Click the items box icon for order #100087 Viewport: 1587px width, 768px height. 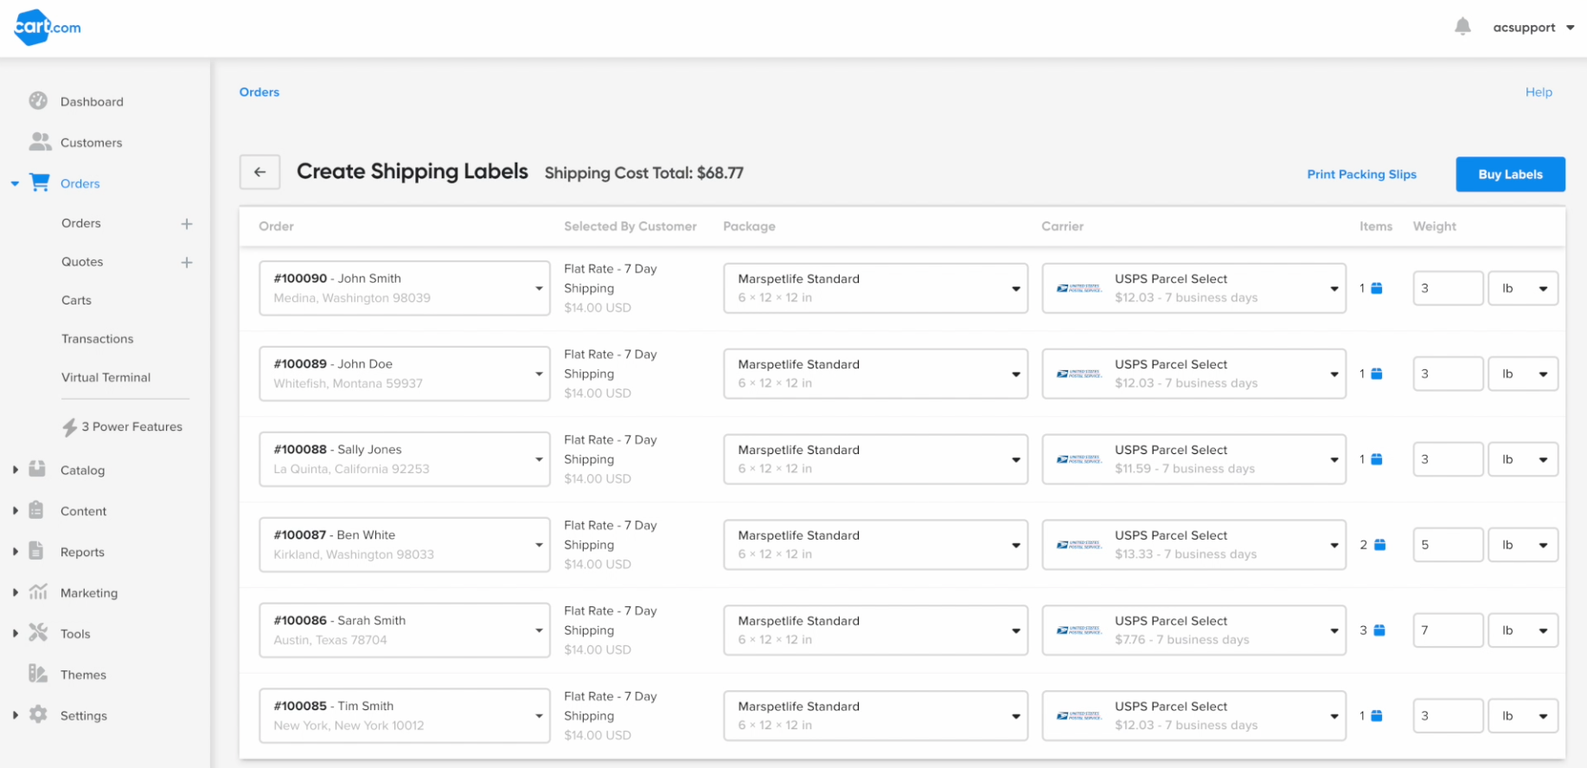1379,545
